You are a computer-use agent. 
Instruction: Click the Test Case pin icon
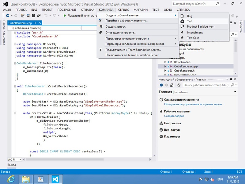[x=182, y=38]
